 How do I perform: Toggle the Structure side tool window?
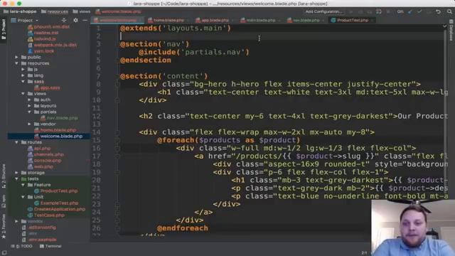(x=4, y=176)
